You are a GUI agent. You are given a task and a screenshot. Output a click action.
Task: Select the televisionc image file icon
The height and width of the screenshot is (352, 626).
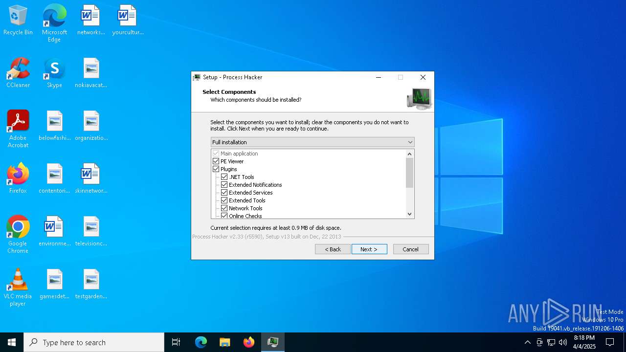click(x=91, y=232)
